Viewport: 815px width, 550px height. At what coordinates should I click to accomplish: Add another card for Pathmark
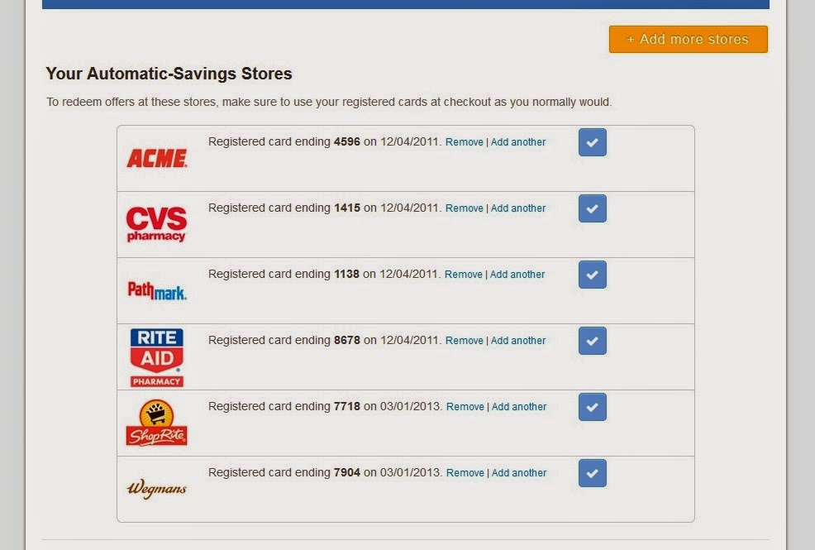(x=517, y=274)
